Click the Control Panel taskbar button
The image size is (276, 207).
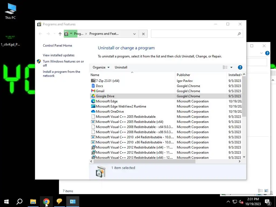[73, 201]
